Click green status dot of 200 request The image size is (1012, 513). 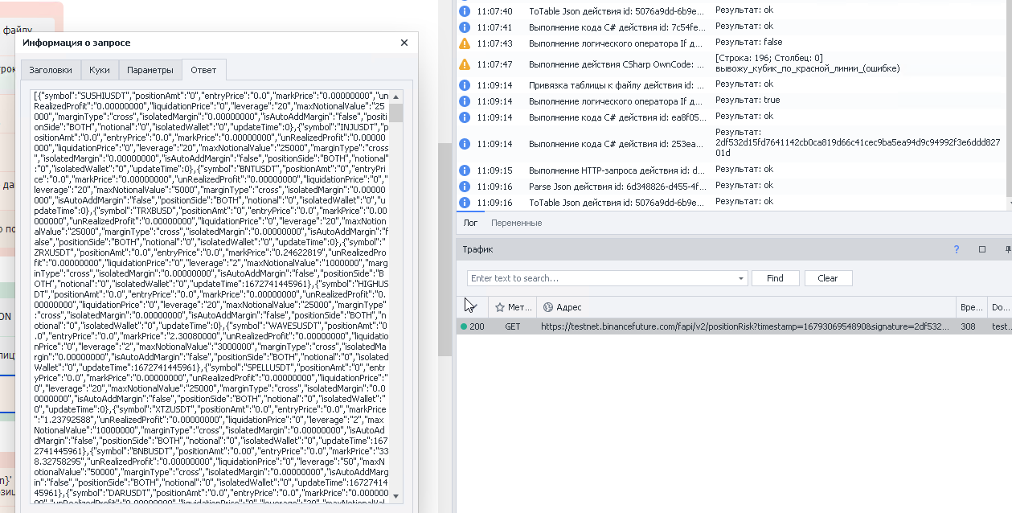coord(464,327)
